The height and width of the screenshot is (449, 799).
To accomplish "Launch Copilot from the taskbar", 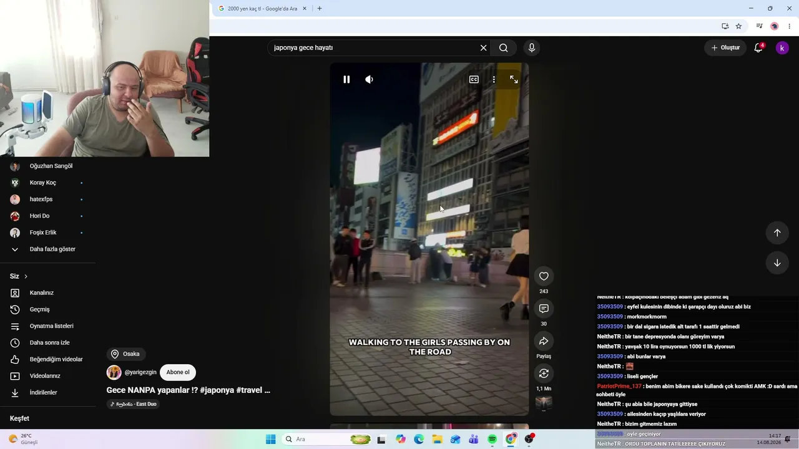I will coord(400,439).
